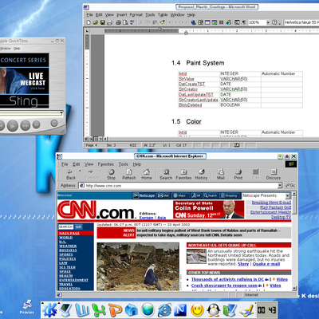Viewport: 319px width, 319px height.
Task: Click the QuickTime playback progress bar
Action: click(x=31, y=113)
